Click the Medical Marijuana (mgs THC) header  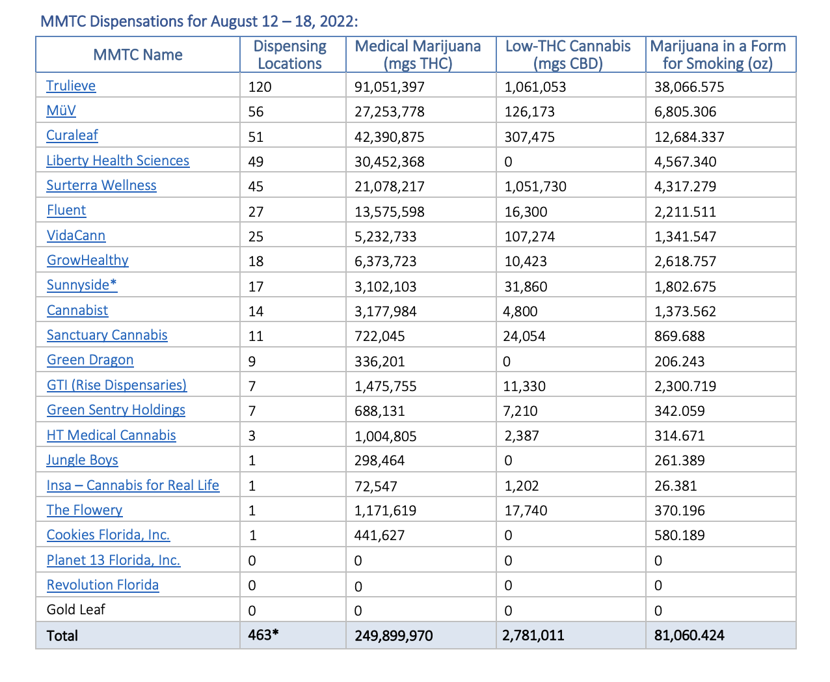(x=418, y=55)
